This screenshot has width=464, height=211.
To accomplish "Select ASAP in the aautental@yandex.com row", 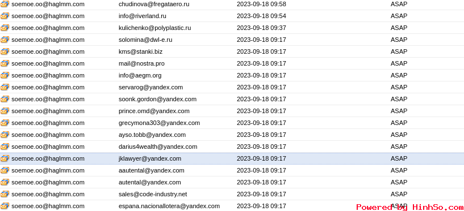I will coord(399,170).
